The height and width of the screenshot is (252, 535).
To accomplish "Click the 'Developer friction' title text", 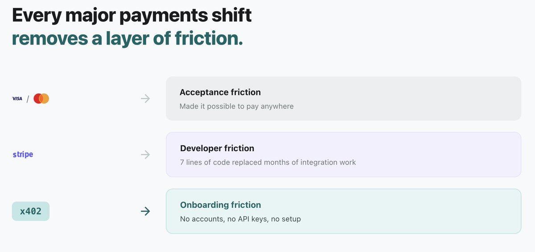I will [217, 149].
